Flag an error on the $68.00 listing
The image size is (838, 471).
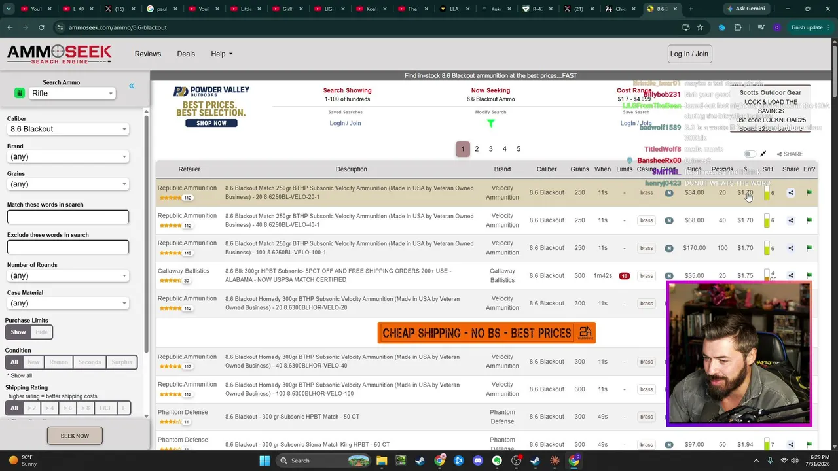click(809, 220)
